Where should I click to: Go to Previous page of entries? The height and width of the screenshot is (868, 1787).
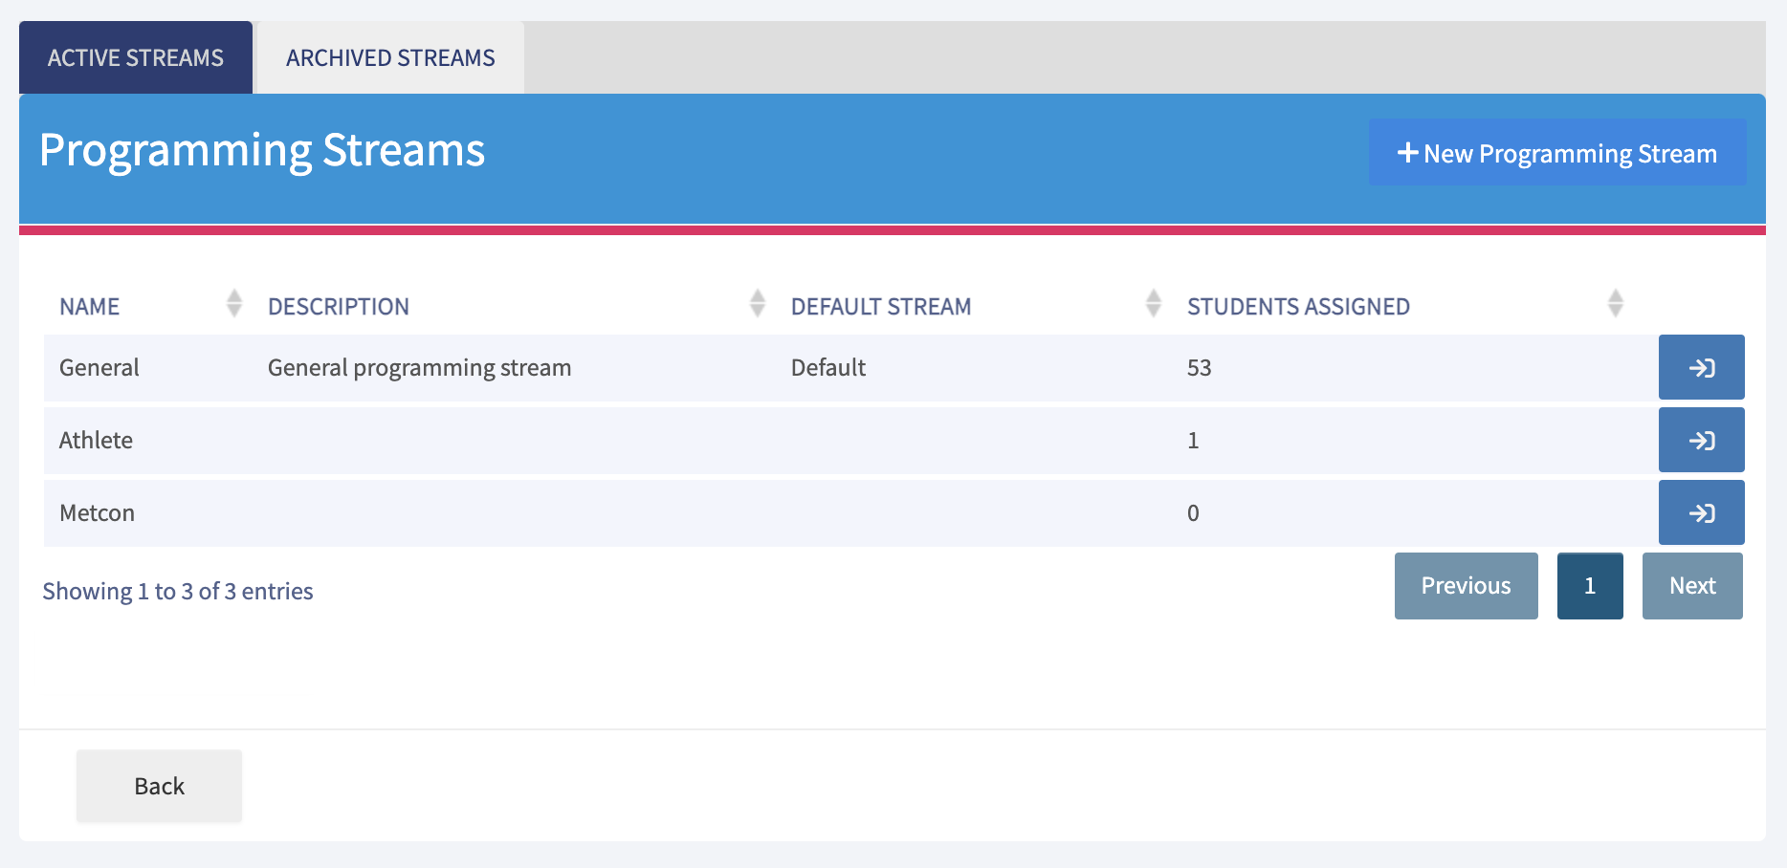(x=1466, y=586)
